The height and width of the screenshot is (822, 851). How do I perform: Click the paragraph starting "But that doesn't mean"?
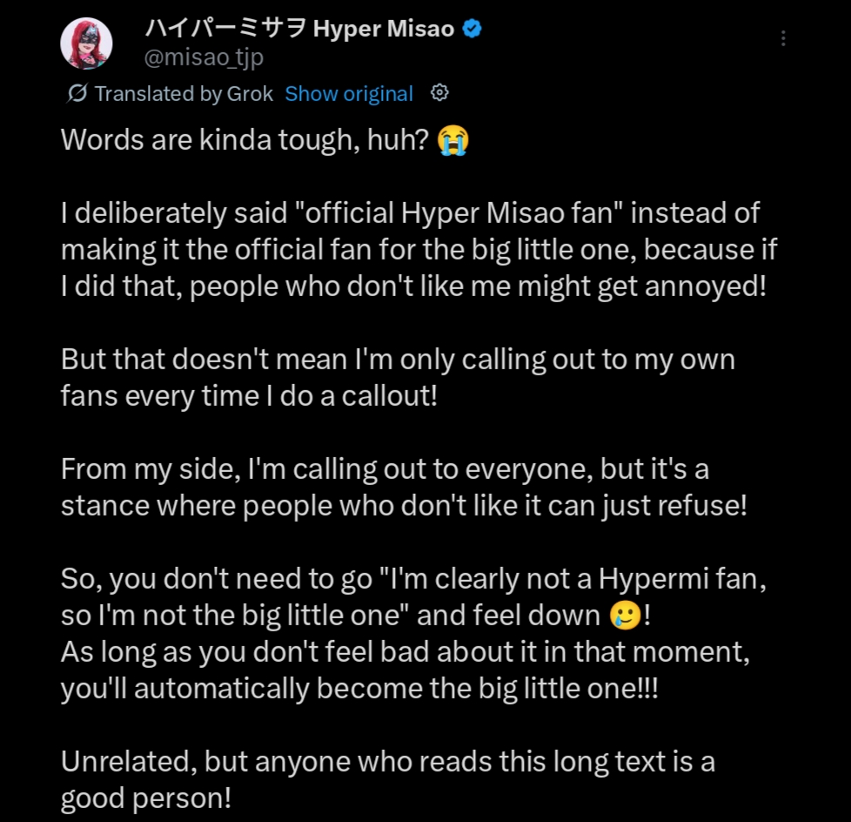click(x=398, y=376)
